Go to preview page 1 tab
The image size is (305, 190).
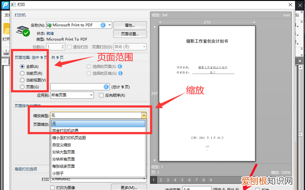(153, 180)
